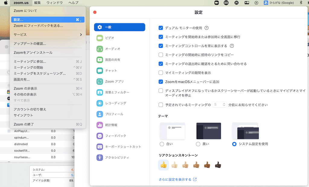Screen dimensions: 309x187
Task: Open the ビデオ camera icon
Action: click(x=100, y=38)
